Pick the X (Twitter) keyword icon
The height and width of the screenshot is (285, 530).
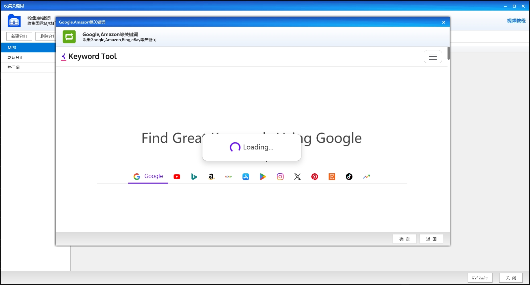297,177
